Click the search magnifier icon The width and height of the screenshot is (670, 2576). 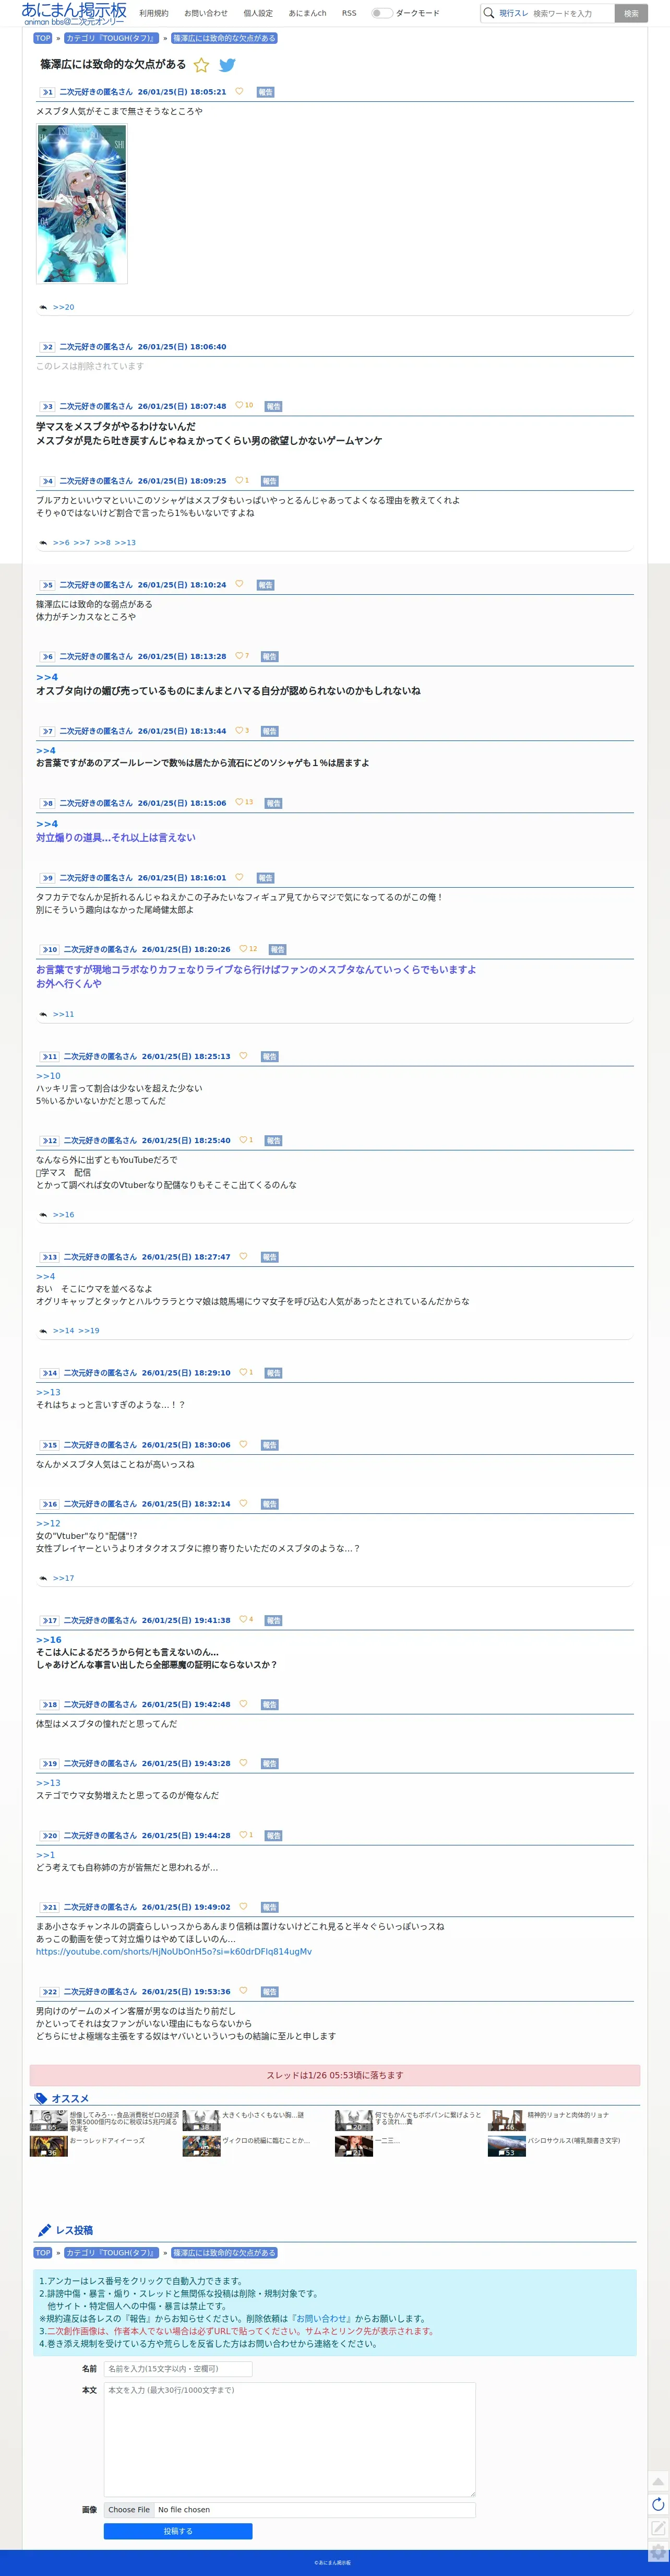click(488, 13)
